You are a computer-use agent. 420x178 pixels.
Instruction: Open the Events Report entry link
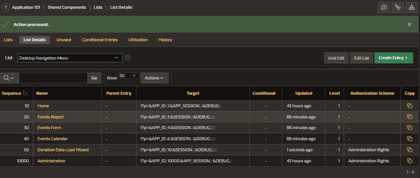pos(51,117)
